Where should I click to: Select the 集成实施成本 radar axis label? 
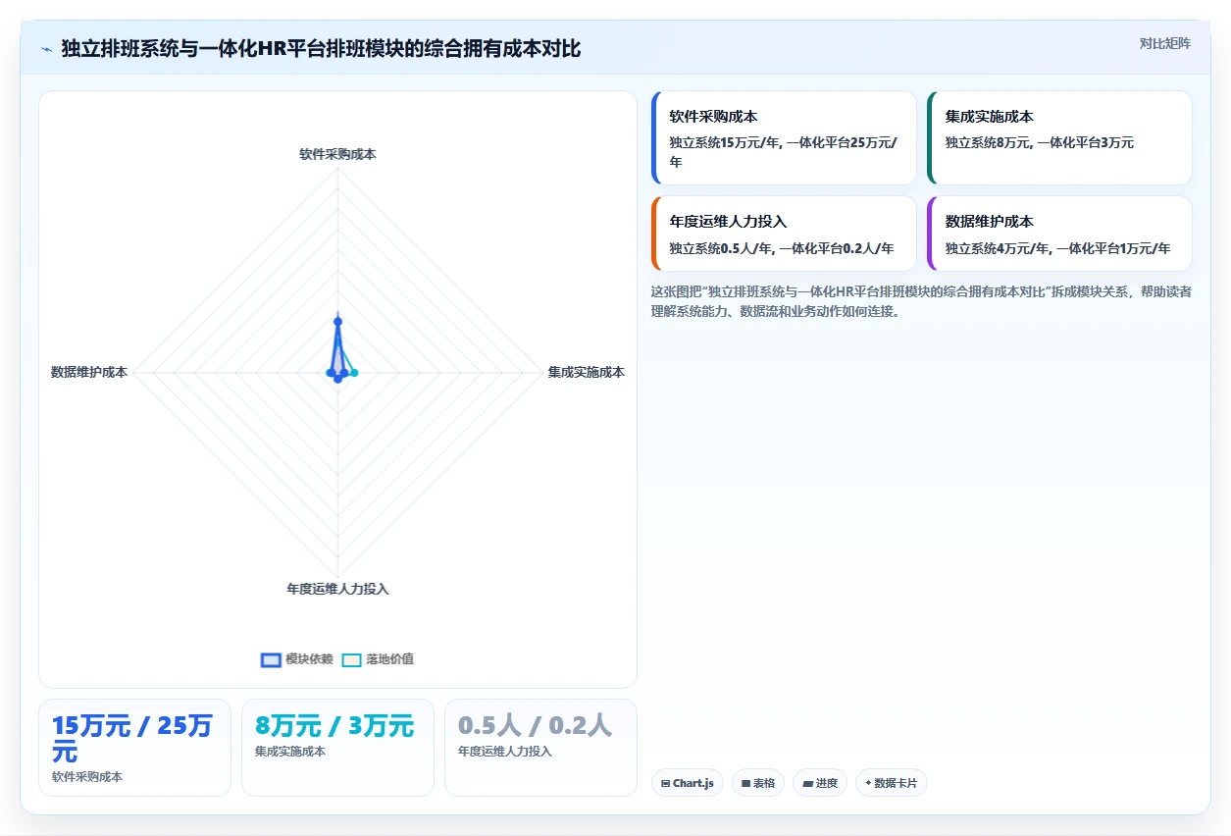(587, 372)
